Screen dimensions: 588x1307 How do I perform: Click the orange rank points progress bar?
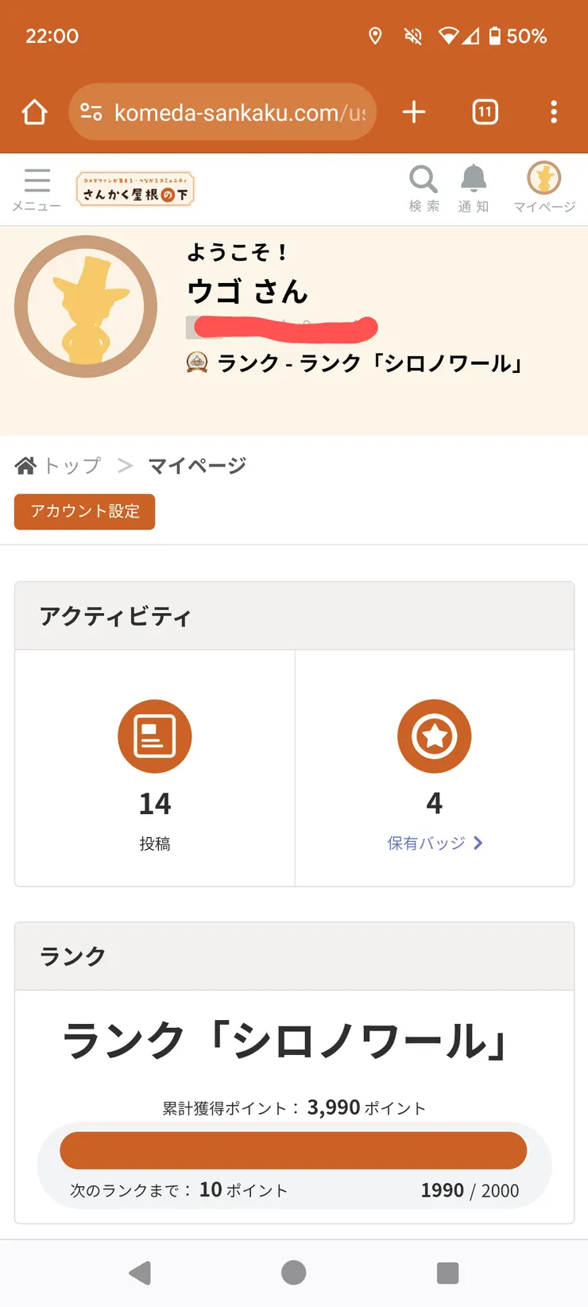point(293,1150)
